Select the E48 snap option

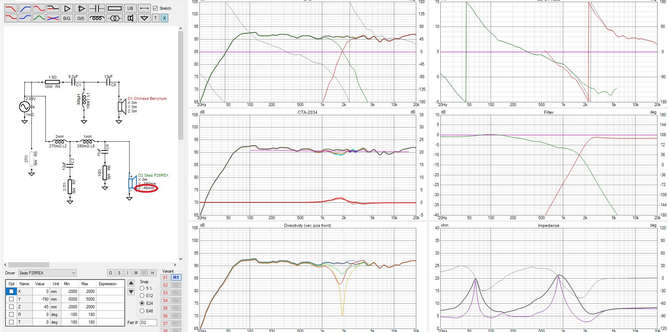tap(142, 311)
